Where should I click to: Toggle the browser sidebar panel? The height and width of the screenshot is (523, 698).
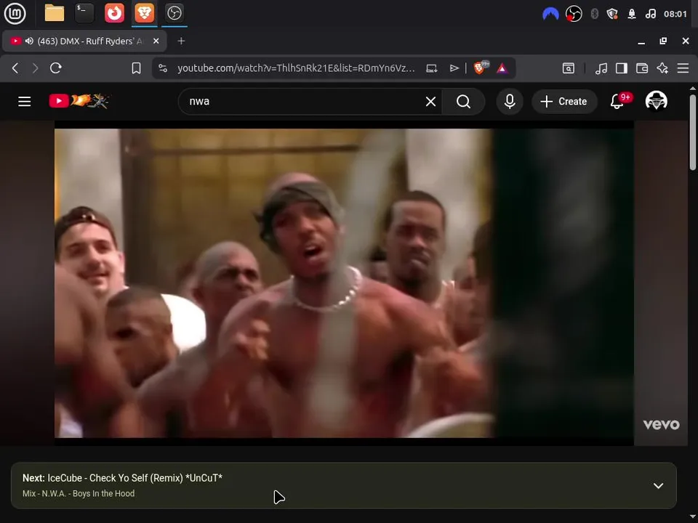click(622, 68)
